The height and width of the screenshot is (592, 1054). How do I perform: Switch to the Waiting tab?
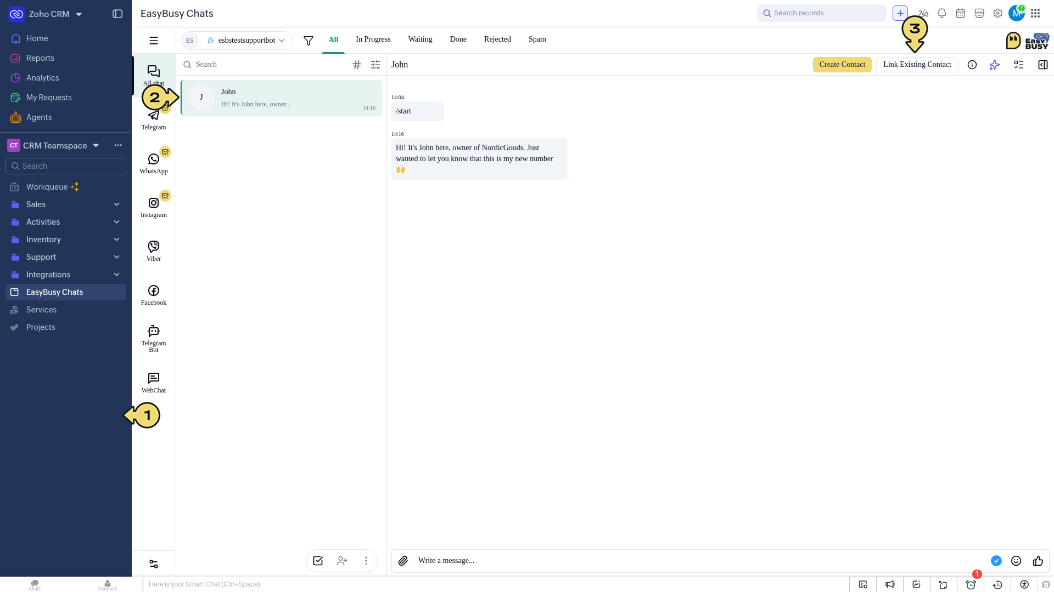pos(421,39)
